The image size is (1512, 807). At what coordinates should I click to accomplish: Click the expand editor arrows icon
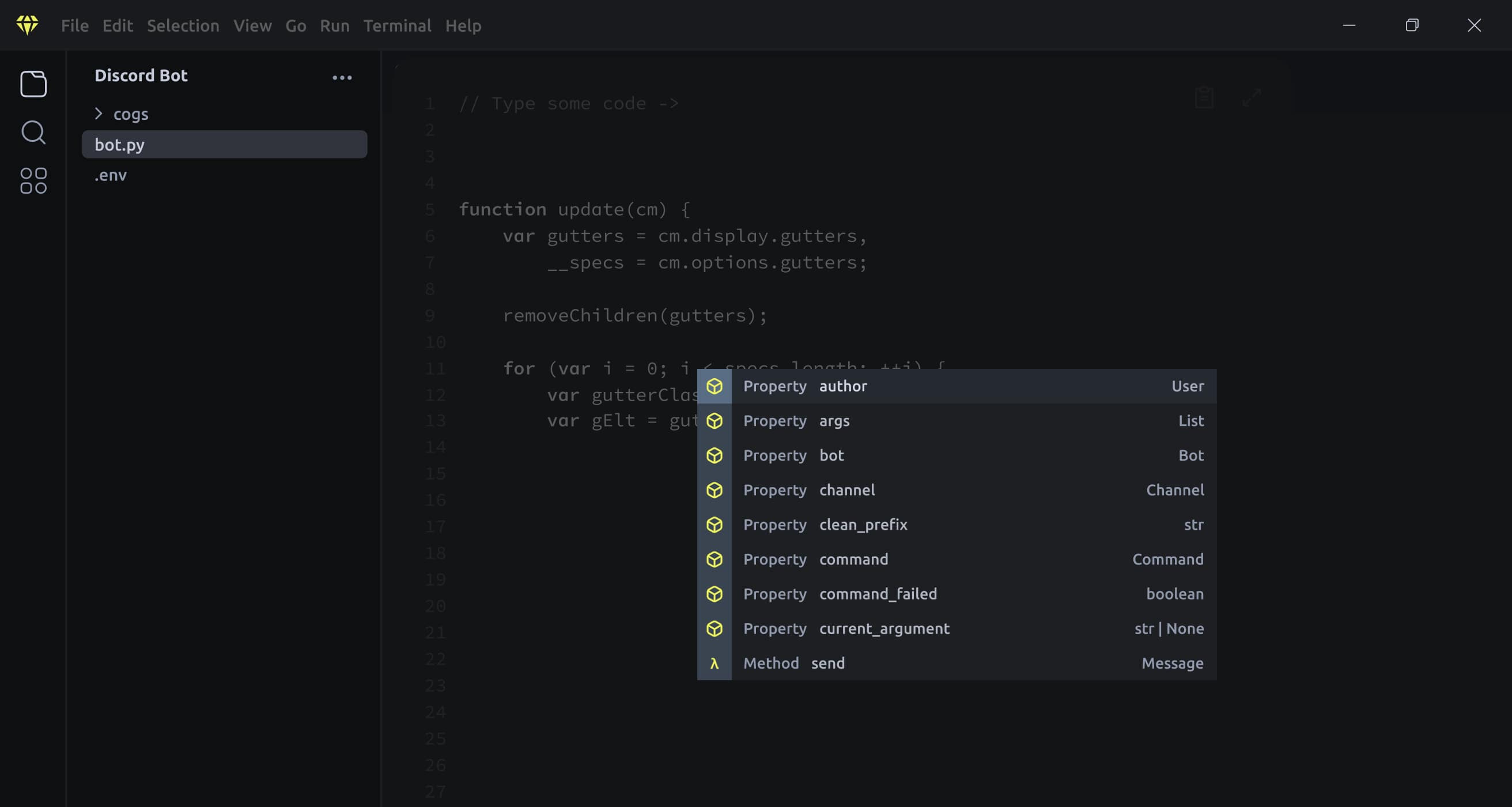1252,97
